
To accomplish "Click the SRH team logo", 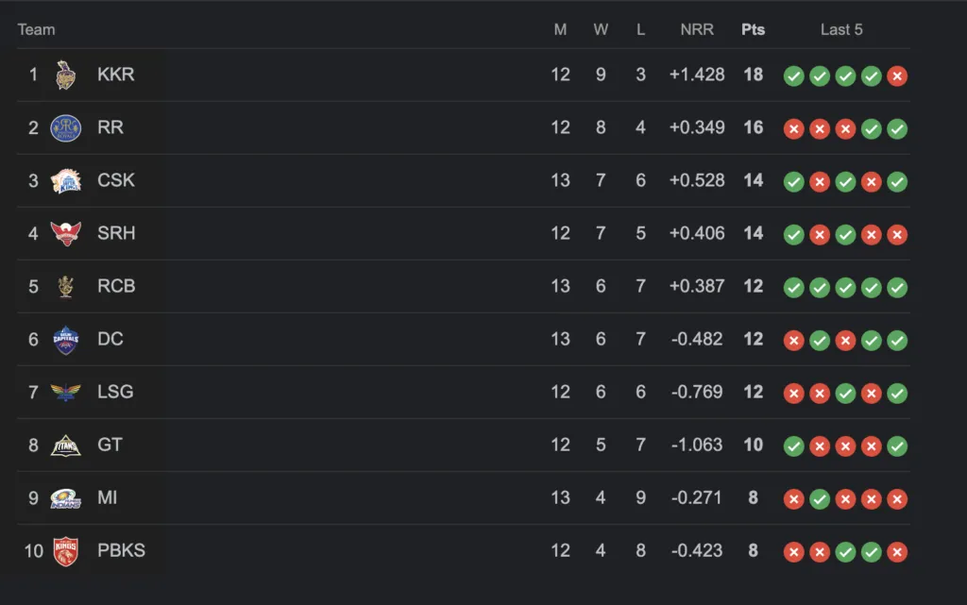I will [x=65, y=234].
